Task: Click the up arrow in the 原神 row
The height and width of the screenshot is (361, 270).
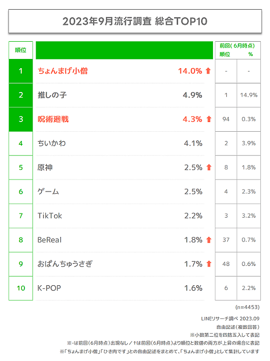Action: (x=209, y=167)
